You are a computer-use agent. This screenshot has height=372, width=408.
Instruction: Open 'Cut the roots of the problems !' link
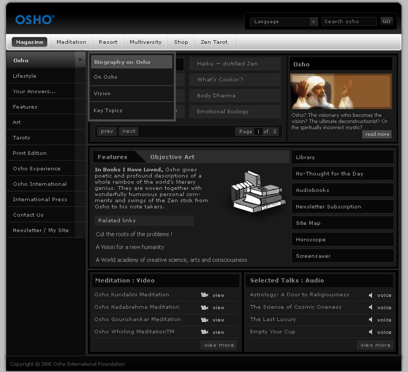(134, 234)
